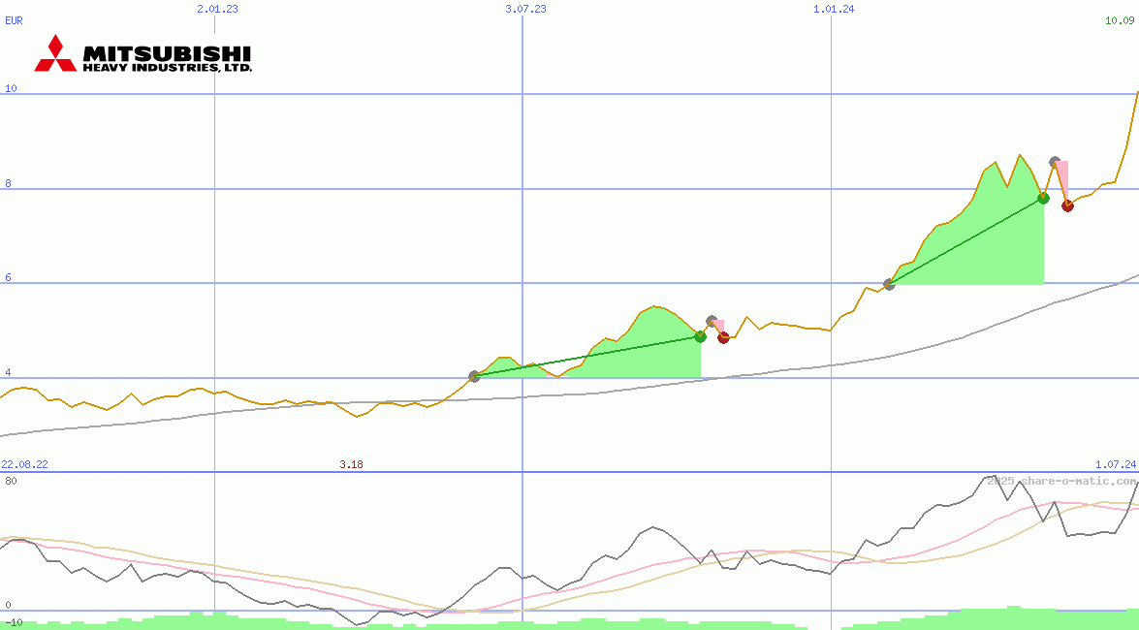Click green marker ending the second green trend line

tap(1043, 198)
